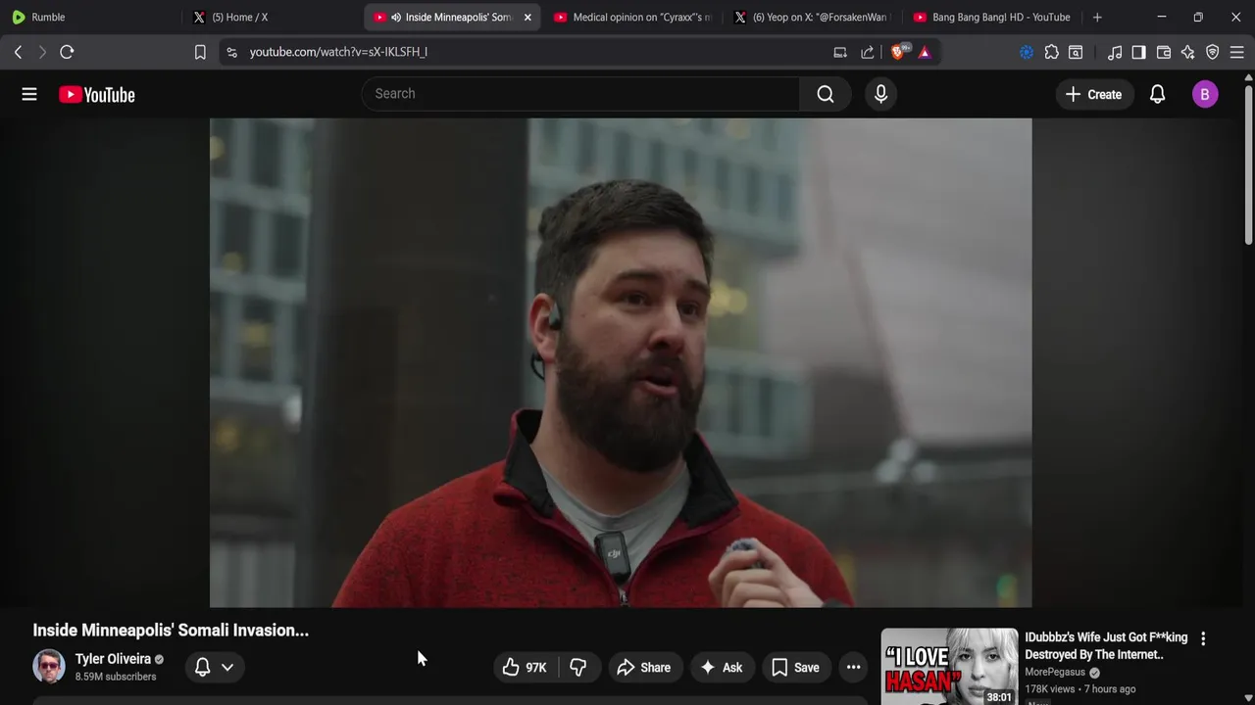Open the Tyler Oliveira channel name
The width and height of the screenshot is (1255, 705).
tap(113, 659)
